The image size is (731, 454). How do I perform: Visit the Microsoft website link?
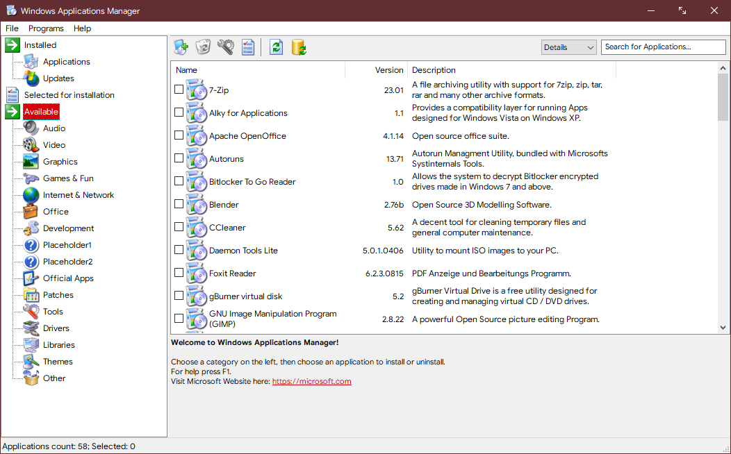[x=311, y=380]
